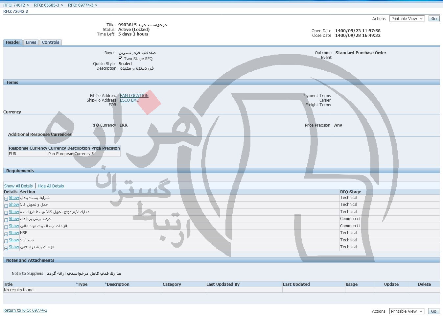Open the ESCO EMO ship-to address link

point(129,100)
